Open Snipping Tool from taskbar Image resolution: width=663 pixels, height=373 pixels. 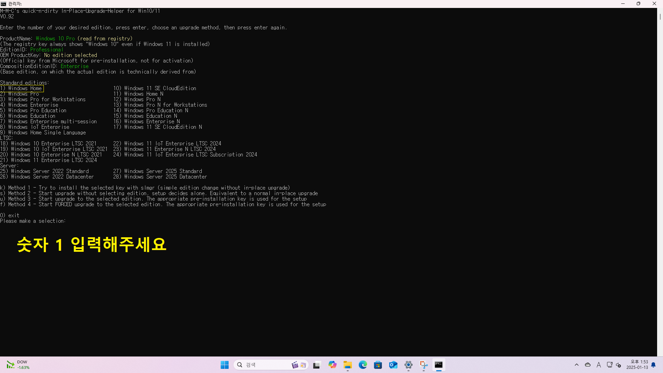(423, 365)
